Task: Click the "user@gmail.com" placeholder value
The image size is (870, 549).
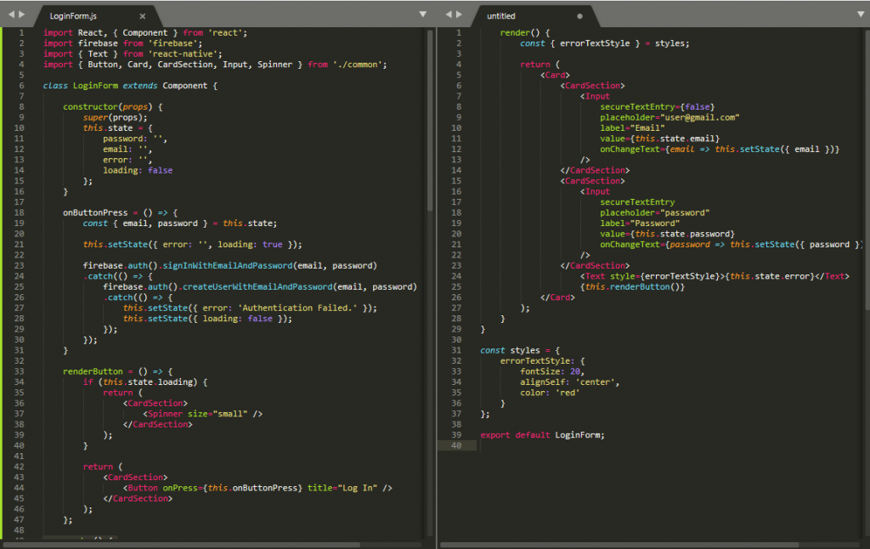Action: pyautogui.click(x=700, y=117)
